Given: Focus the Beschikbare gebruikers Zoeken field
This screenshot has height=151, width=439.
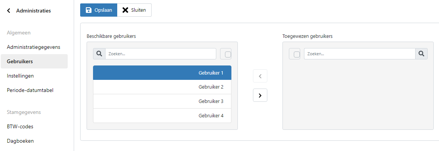Looking at the screenshot, I should [x=161, y=54].
